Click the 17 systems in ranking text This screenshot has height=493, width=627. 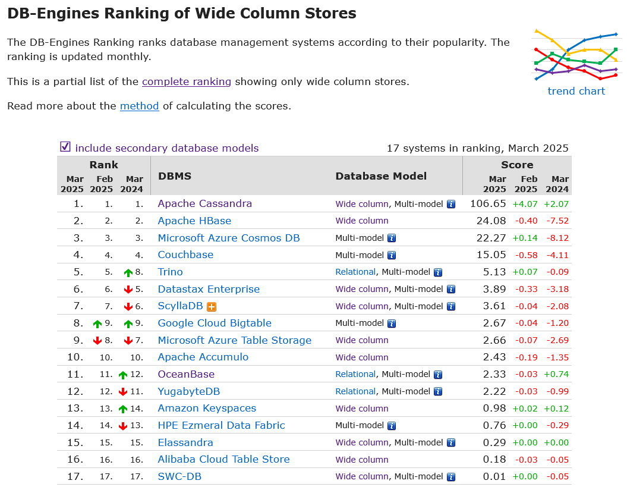[x=477, y=149]
